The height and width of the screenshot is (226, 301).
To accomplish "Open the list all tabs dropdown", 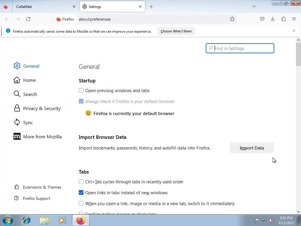I will [254, 6].
